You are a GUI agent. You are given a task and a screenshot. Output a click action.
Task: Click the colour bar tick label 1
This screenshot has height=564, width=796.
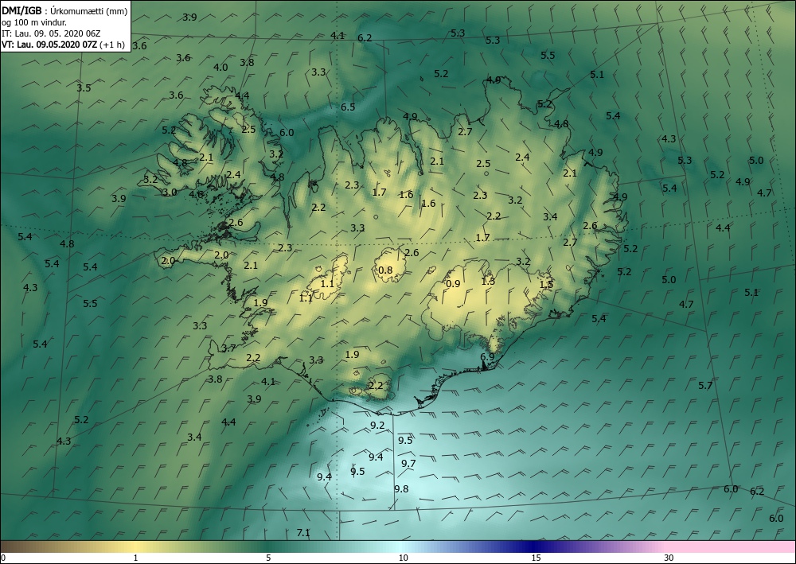pos(135,558)
